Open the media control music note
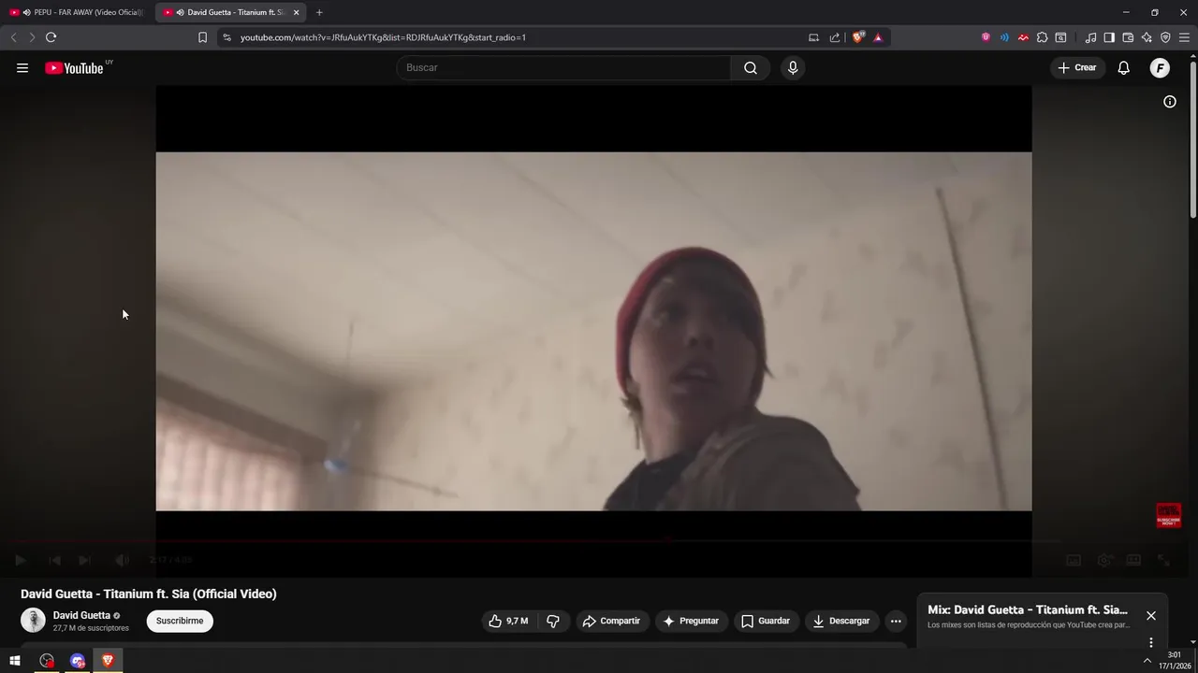This screenshot has height=673, width=1198. point(1090,37)
